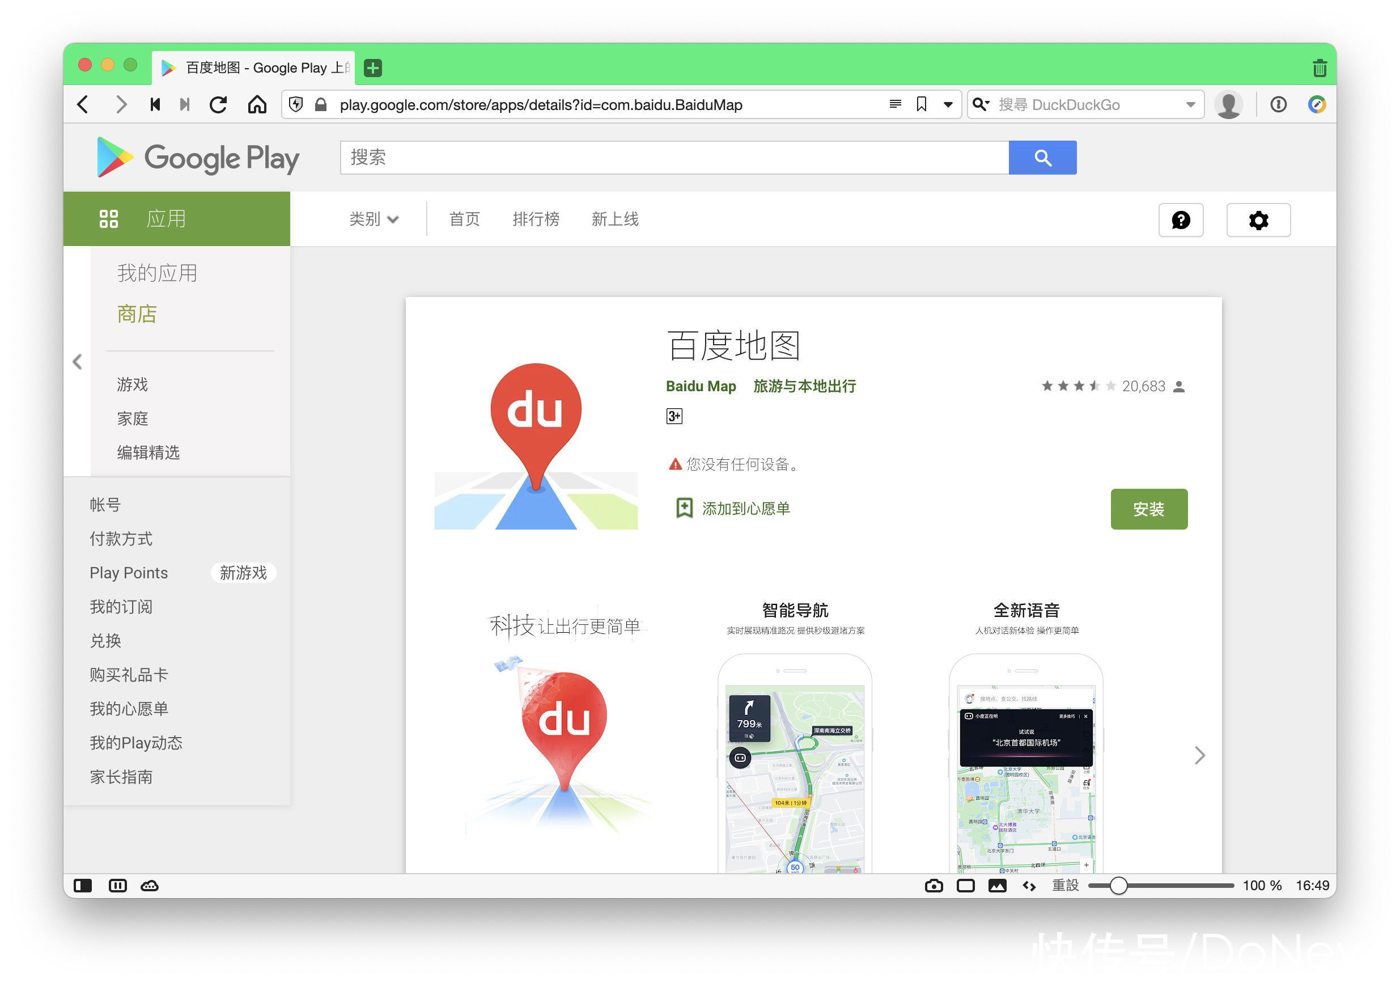The height and width of the screenshot is (982, 1400).
Task: Open the Google Play settings gear
Action: (1258, 219)
